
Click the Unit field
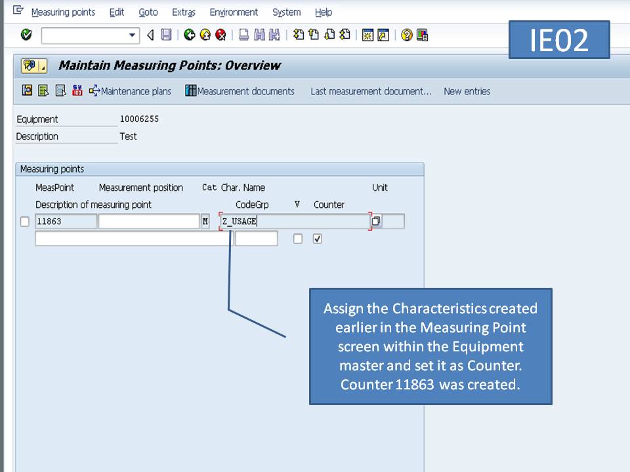pyautogui.click(x=393, y=222)
